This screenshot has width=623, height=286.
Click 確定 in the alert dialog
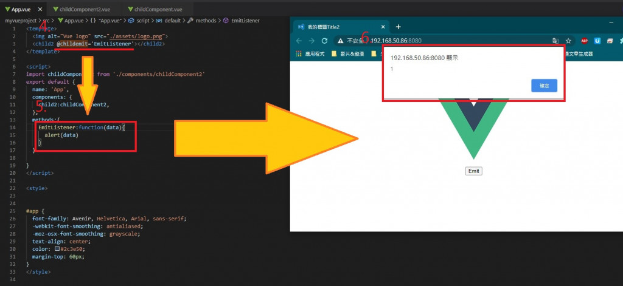click(x=544, y=86)
